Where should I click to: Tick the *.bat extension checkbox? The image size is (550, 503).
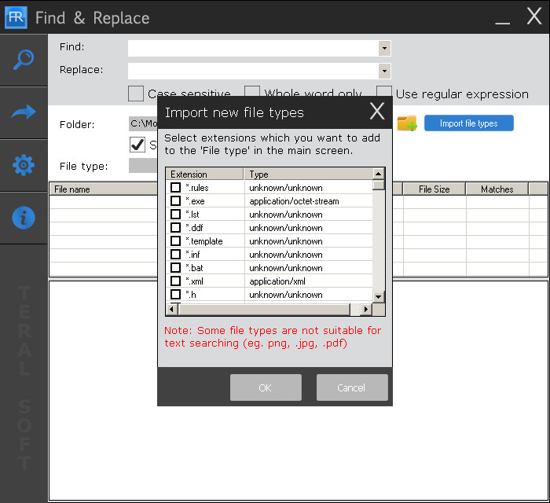tap(175, 268)
